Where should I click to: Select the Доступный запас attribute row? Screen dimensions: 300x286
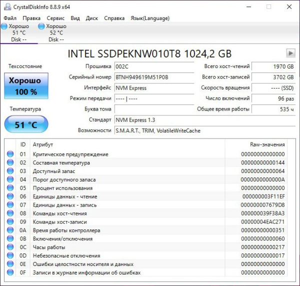(146, 171)
